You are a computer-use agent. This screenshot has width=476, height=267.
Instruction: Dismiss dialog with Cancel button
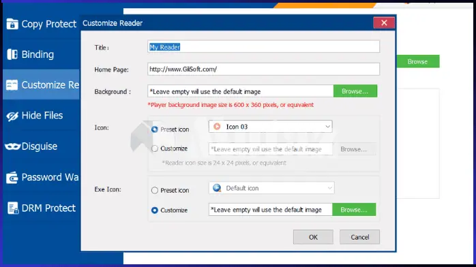pos(360,237)
